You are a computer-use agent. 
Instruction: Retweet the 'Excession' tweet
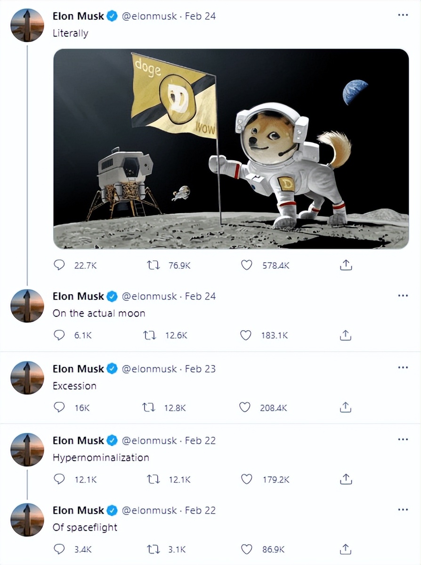150,407
